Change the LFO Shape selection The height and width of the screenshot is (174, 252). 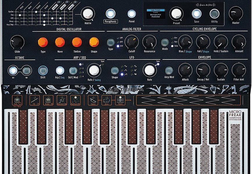(x=116, y=70)
